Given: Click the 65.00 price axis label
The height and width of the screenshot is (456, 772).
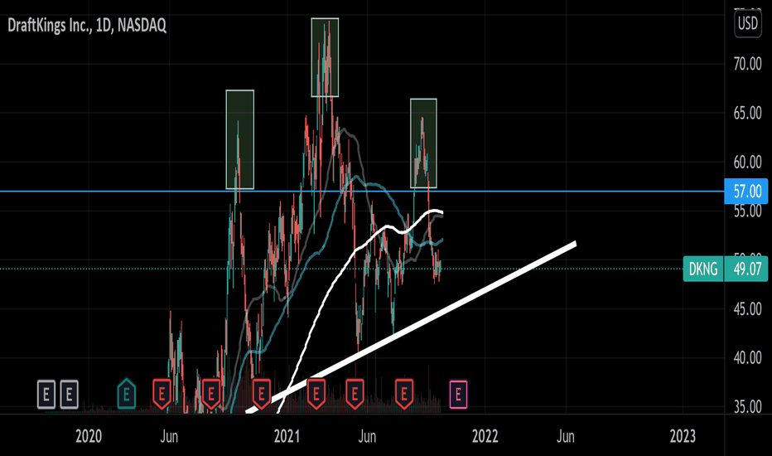Looking at the screenshot, I should point(747,113).
